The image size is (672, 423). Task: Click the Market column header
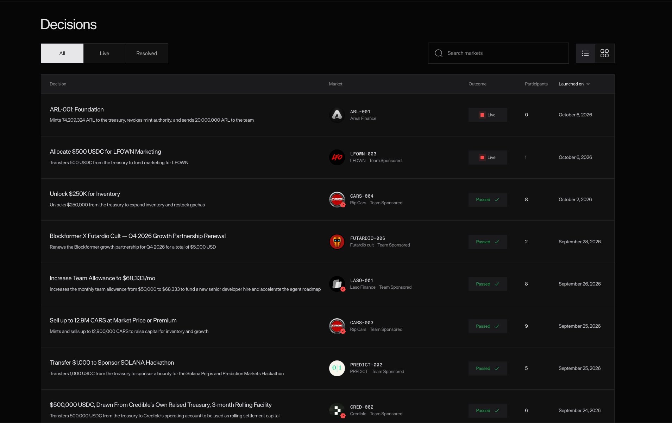(335, 84)
